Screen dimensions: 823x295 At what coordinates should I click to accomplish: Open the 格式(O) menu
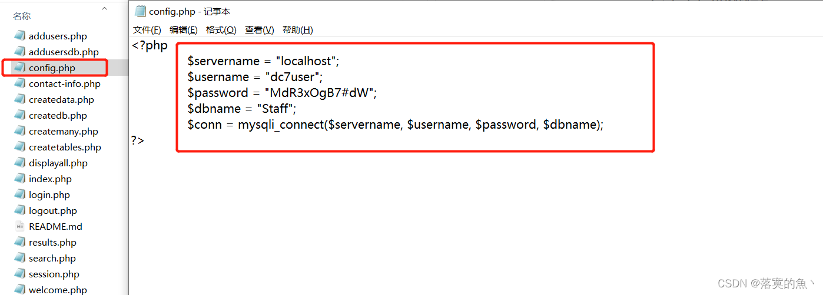pyautogui.click(x=221, y=30)
